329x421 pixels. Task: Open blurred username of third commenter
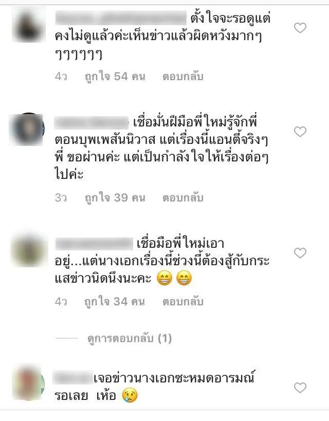(x=94, y=244)
